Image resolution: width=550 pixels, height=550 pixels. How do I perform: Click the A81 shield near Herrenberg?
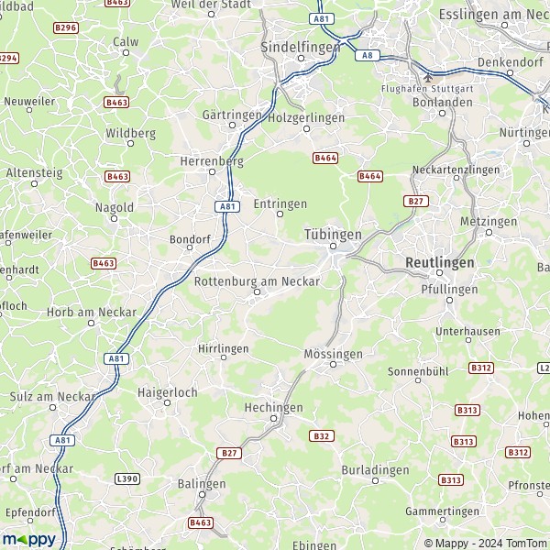(227, 206)
